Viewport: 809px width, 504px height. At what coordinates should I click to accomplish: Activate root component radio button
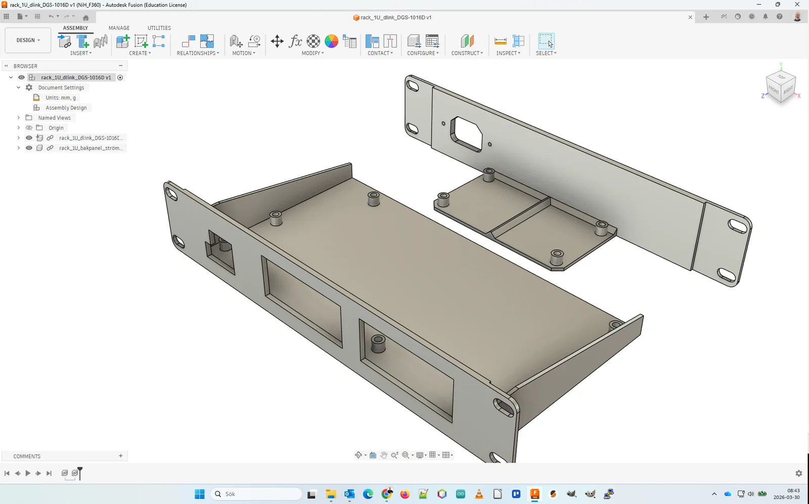pos(120,77)
